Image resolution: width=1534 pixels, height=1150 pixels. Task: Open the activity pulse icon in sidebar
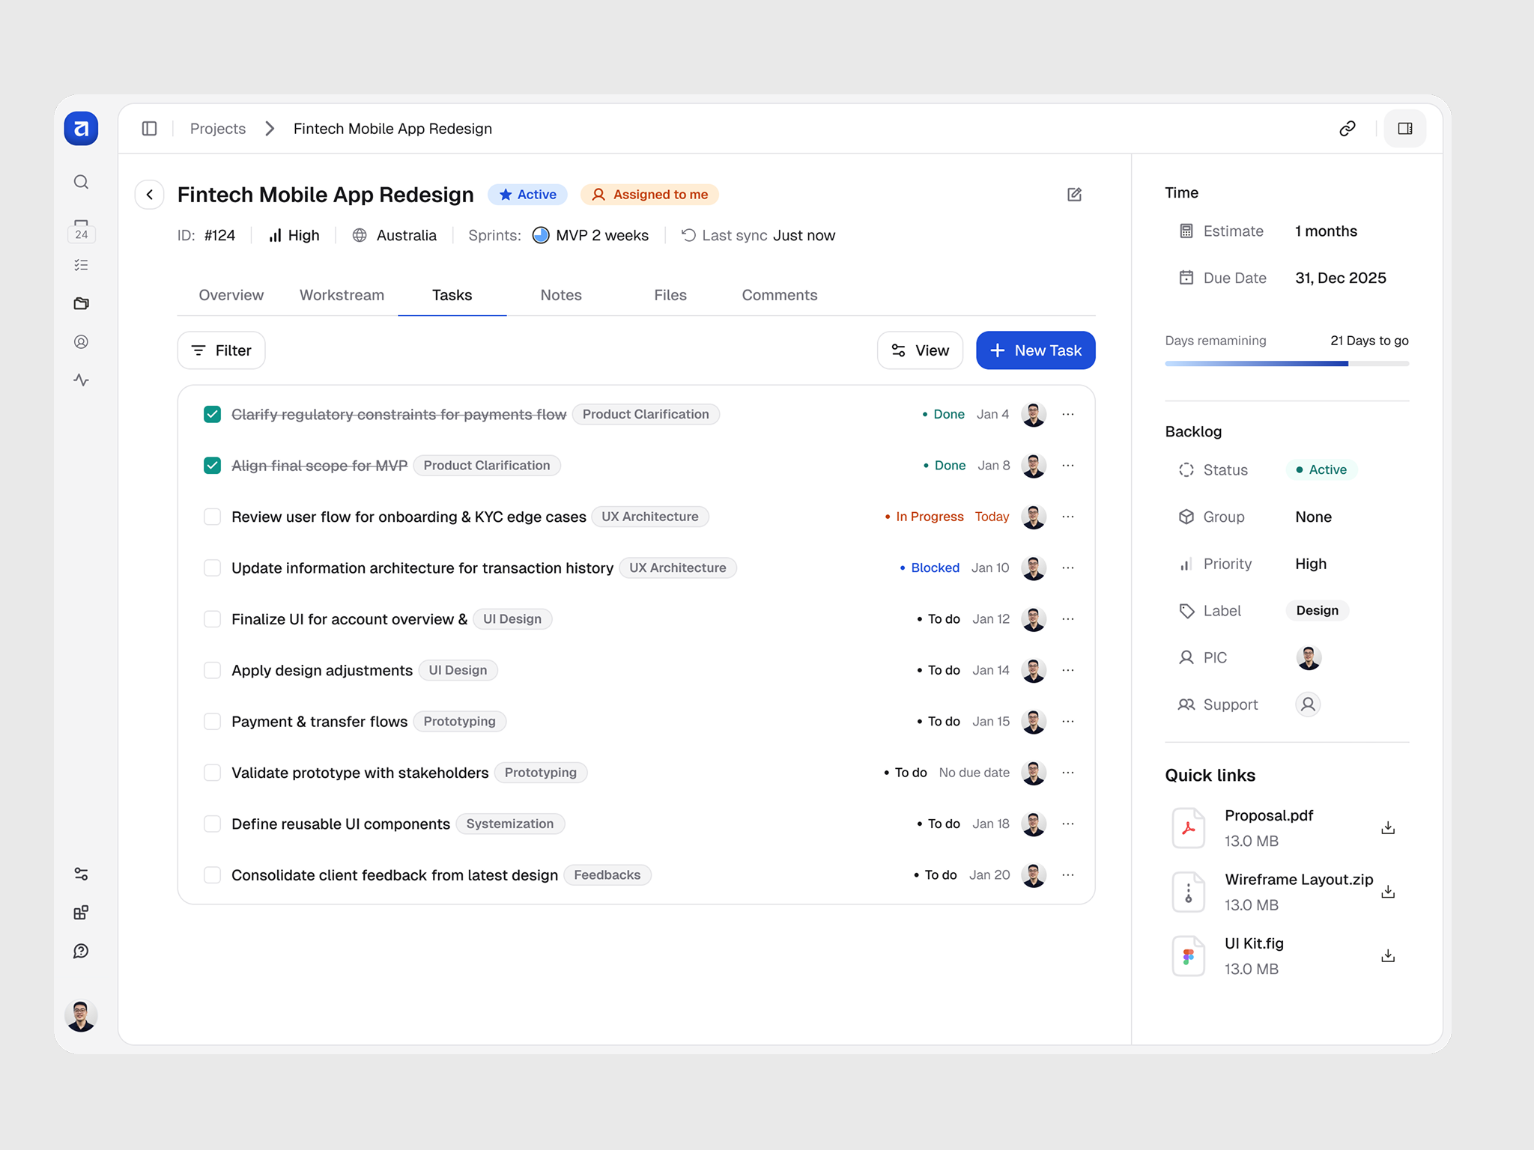click(81, 380)
